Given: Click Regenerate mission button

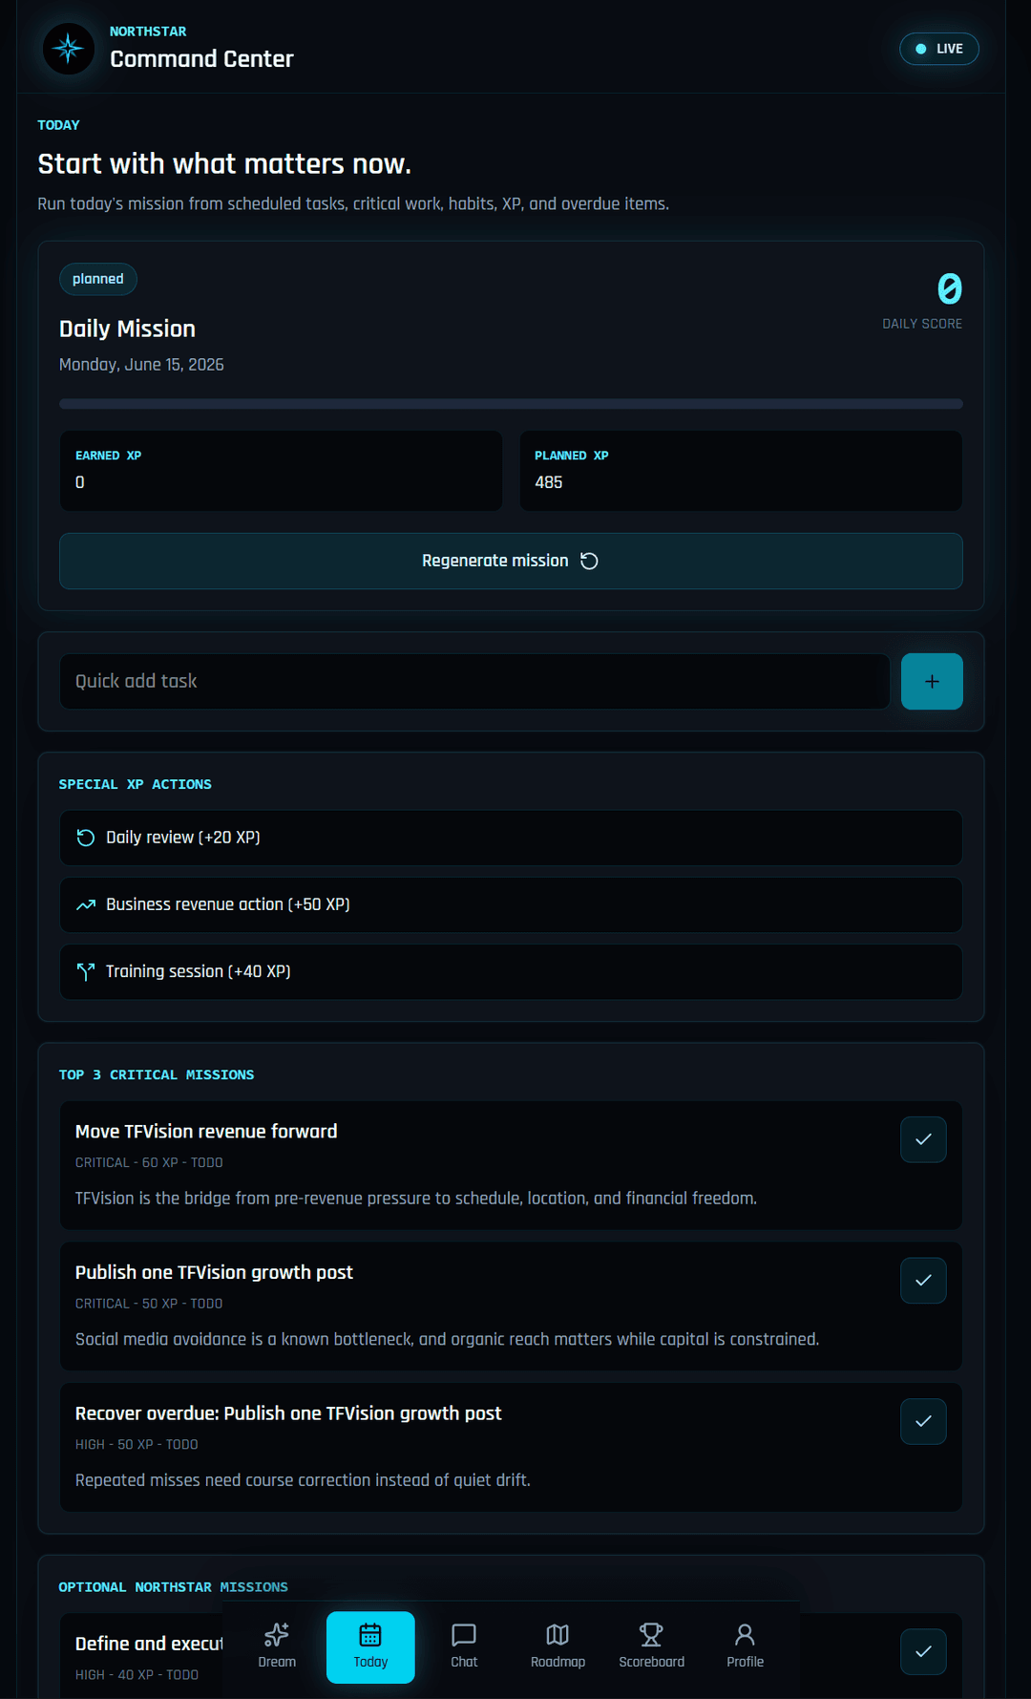Looking at the screenshot, I should (x=511, y=561).
